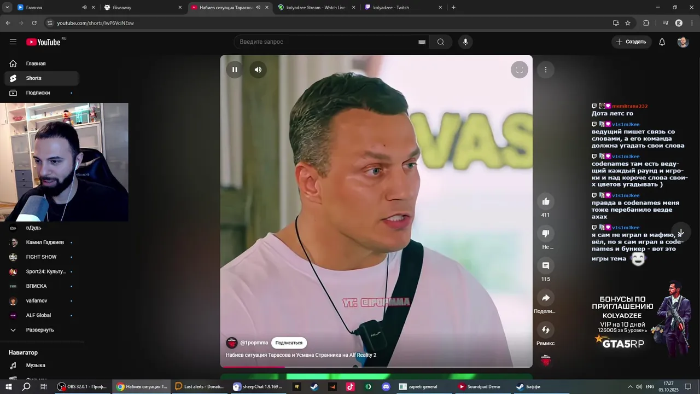Reload the current page
700x394 pixels.
coord(34,23)
